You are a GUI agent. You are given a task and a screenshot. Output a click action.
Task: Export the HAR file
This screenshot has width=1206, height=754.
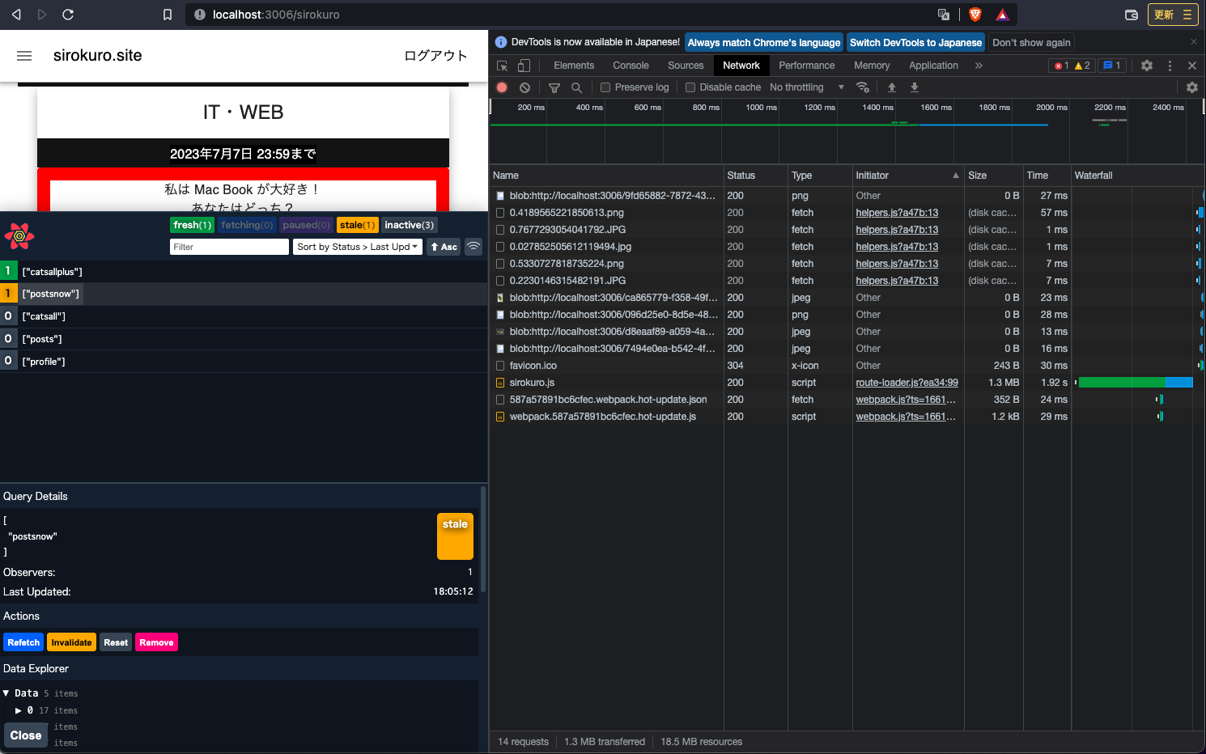pyautogui.click(x=915, y=87)
